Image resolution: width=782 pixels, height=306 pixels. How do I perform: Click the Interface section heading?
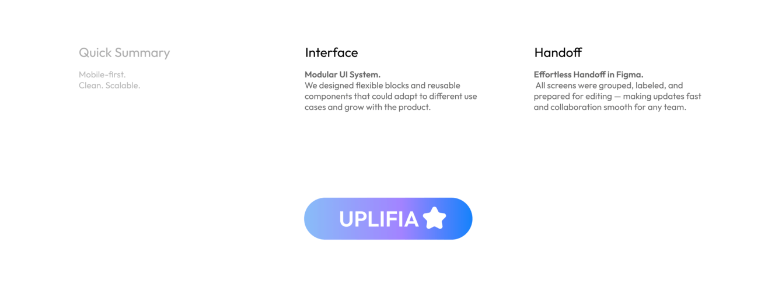pos(331,53)
